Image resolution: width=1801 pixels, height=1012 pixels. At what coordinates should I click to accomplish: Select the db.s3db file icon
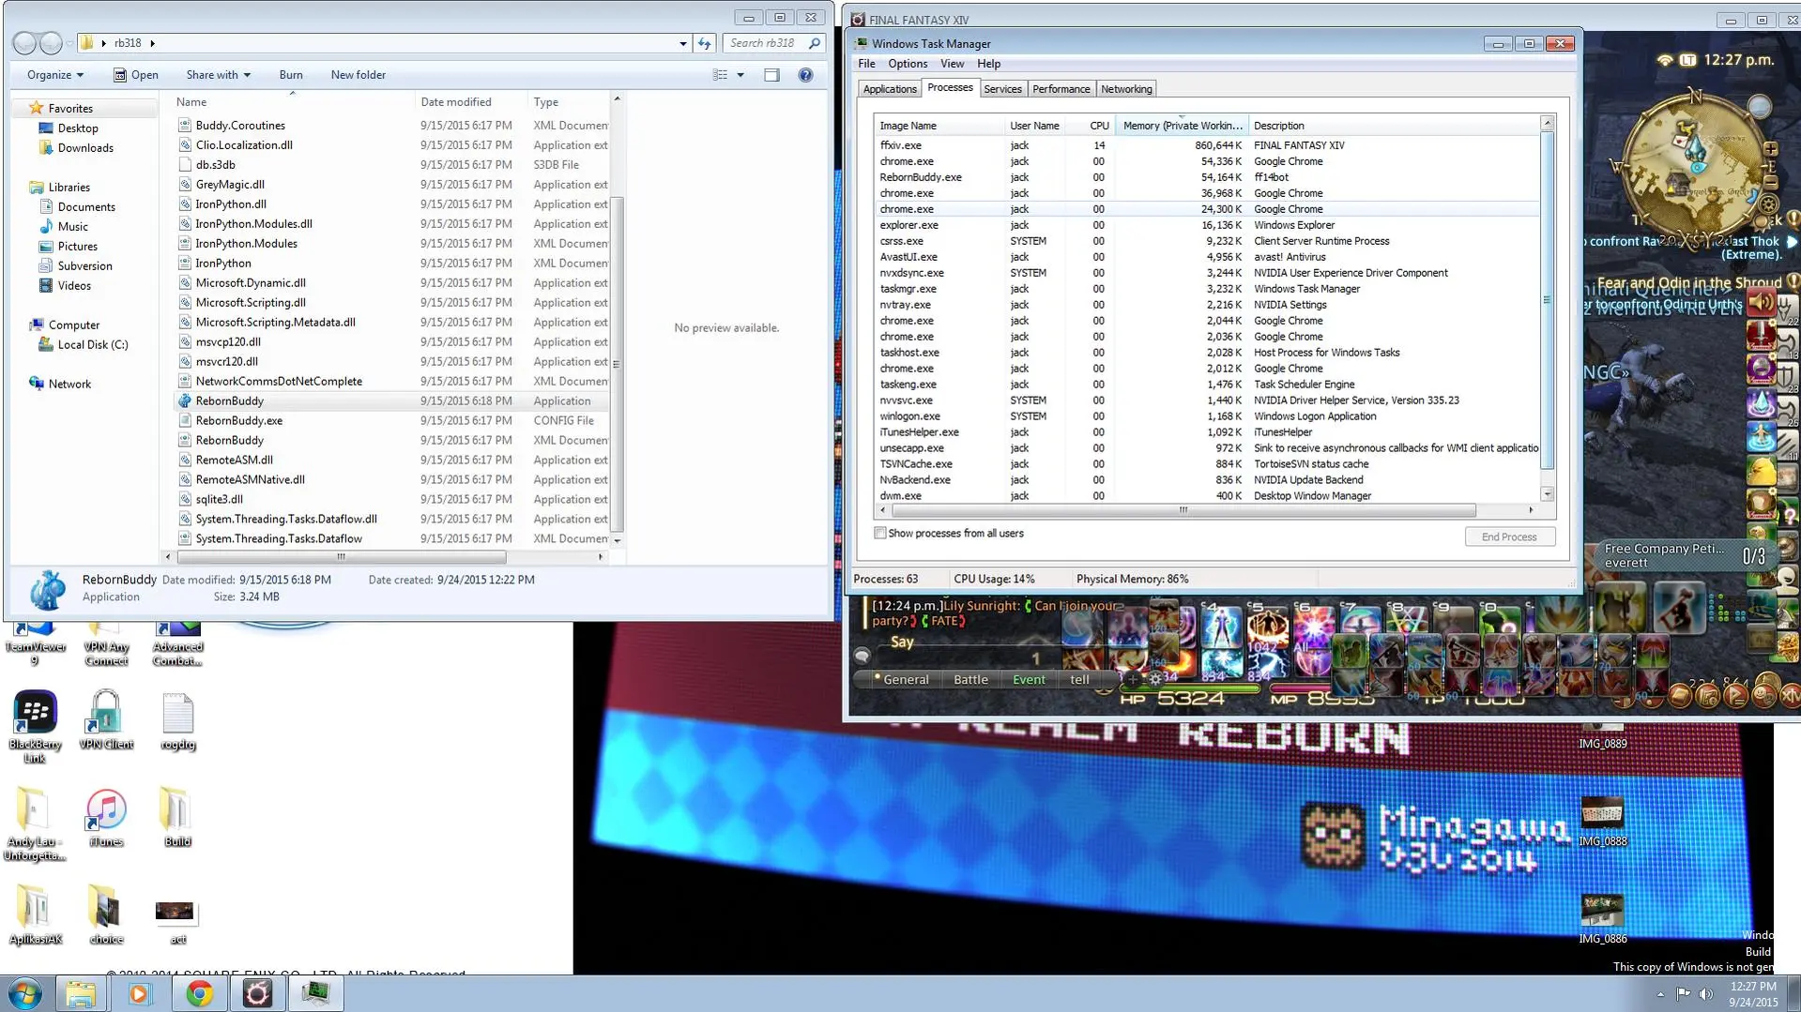click(185, 164)
